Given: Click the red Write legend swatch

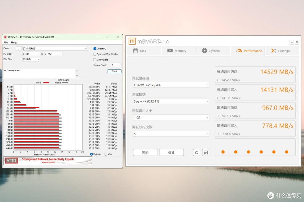Looking at the screenshot, I should click(46, 83).
